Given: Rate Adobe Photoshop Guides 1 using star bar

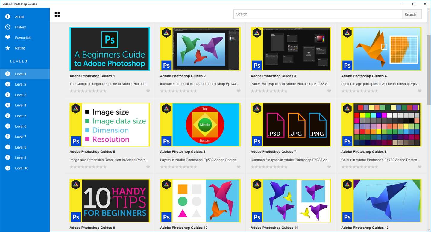Looking at the screenshot, I should 88,91.
